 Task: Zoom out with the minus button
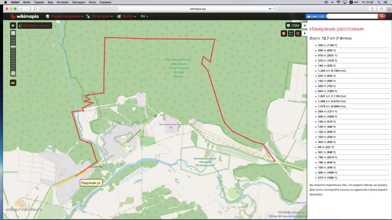click(13, 73)
